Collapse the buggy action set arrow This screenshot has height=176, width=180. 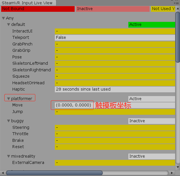point(9,121)
